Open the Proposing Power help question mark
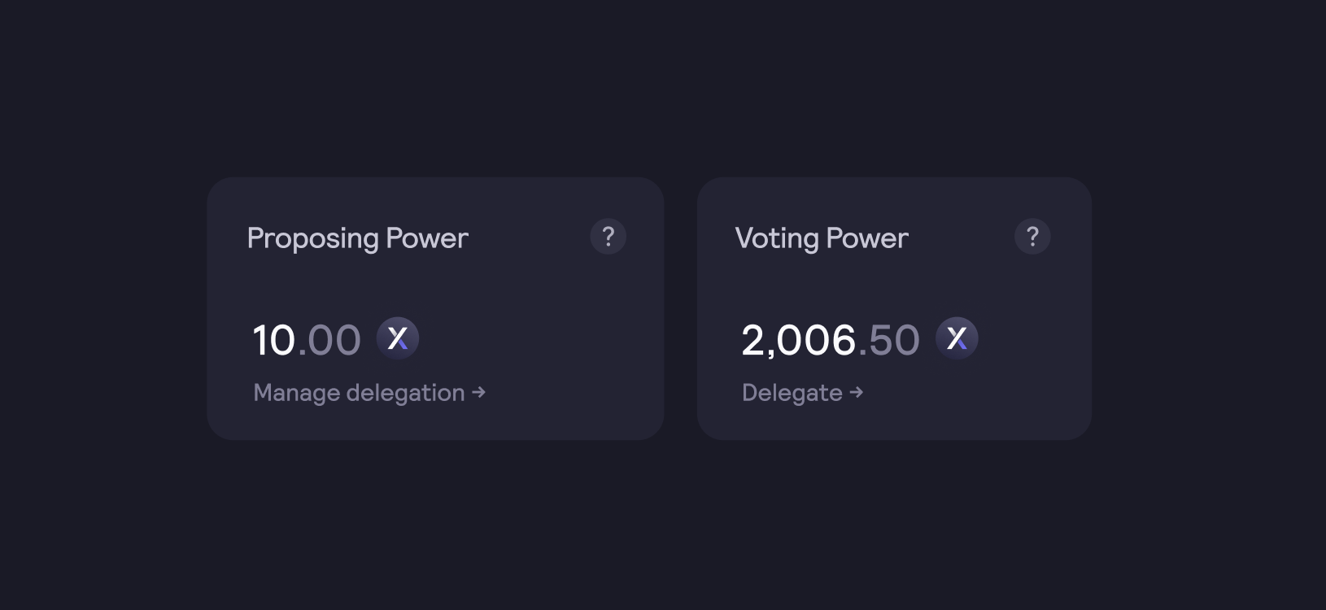1326x610 pixels. tap(608, 237)
